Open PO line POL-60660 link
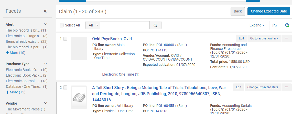292x114 pixels. (x=165, y=45)
